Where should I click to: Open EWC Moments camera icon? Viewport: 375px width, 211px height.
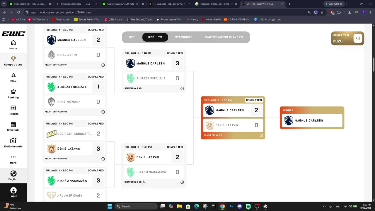tap(13, 141)
